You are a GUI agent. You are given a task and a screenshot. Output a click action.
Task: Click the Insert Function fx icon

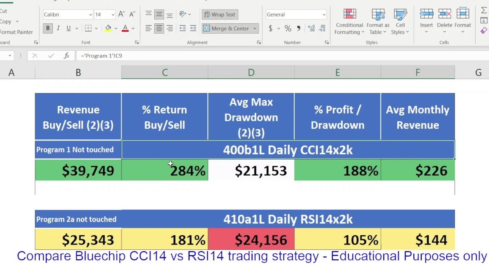66,56
